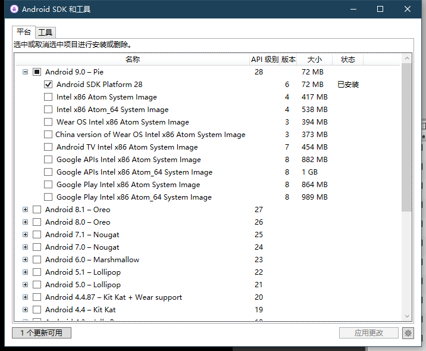Check China version of Wear OS image
Viewport: 426px width, 351px height.
coord(48,135)
